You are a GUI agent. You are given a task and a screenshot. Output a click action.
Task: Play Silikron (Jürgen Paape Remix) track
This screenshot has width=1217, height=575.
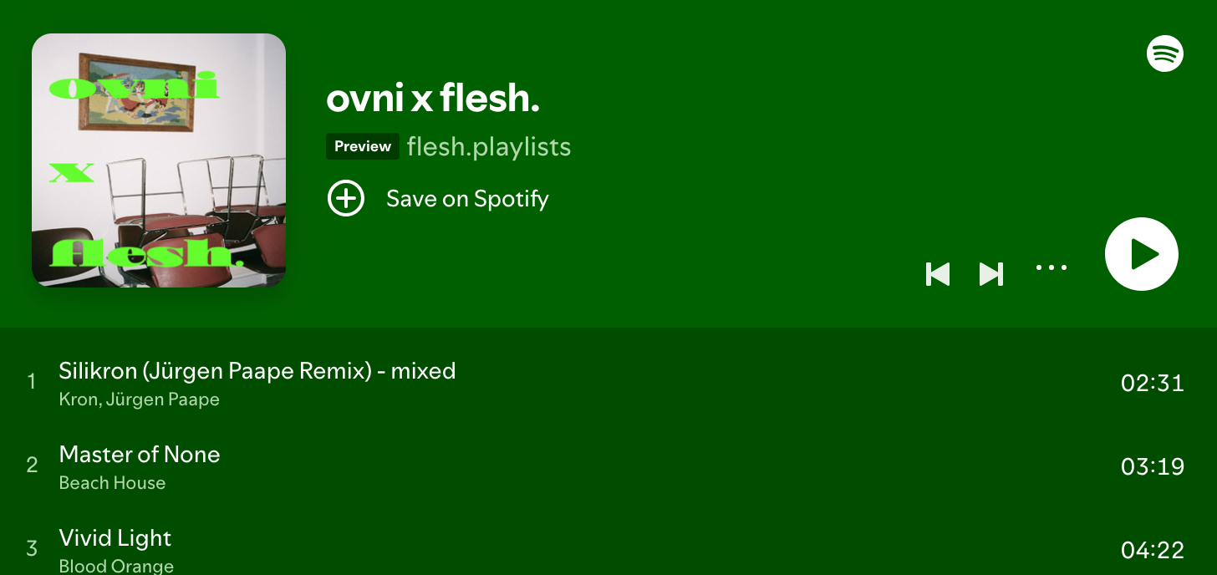point(257,370)
